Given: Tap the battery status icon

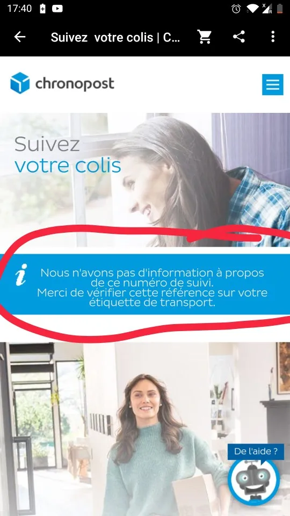Looking at the screenshot, I should pyautogui.click(x=279, y=9).
